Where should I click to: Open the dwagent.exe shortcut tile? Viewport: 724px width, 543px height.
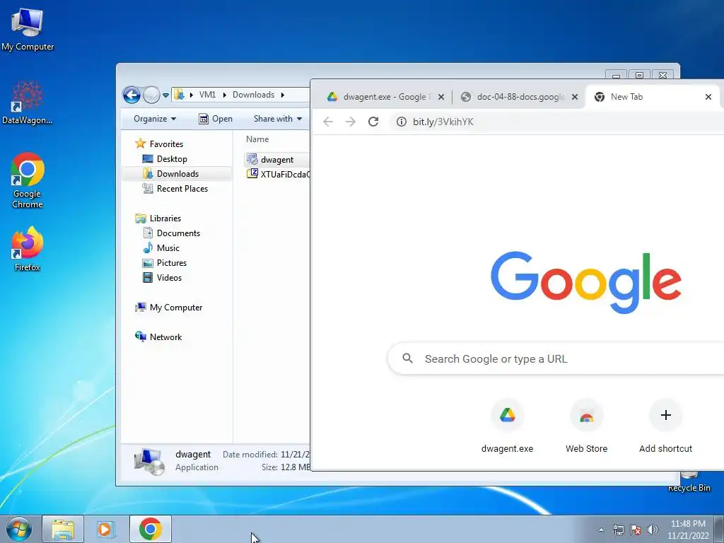[x=507, y=426]
